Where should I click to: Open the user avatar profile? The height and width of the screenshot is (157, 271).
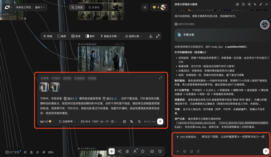pyautogui.click(x=163, y=7)
